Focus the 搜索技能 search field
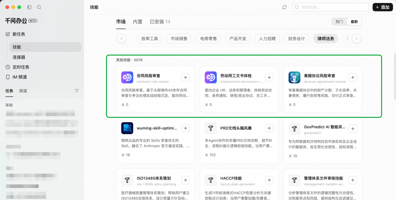 (331, 7)
